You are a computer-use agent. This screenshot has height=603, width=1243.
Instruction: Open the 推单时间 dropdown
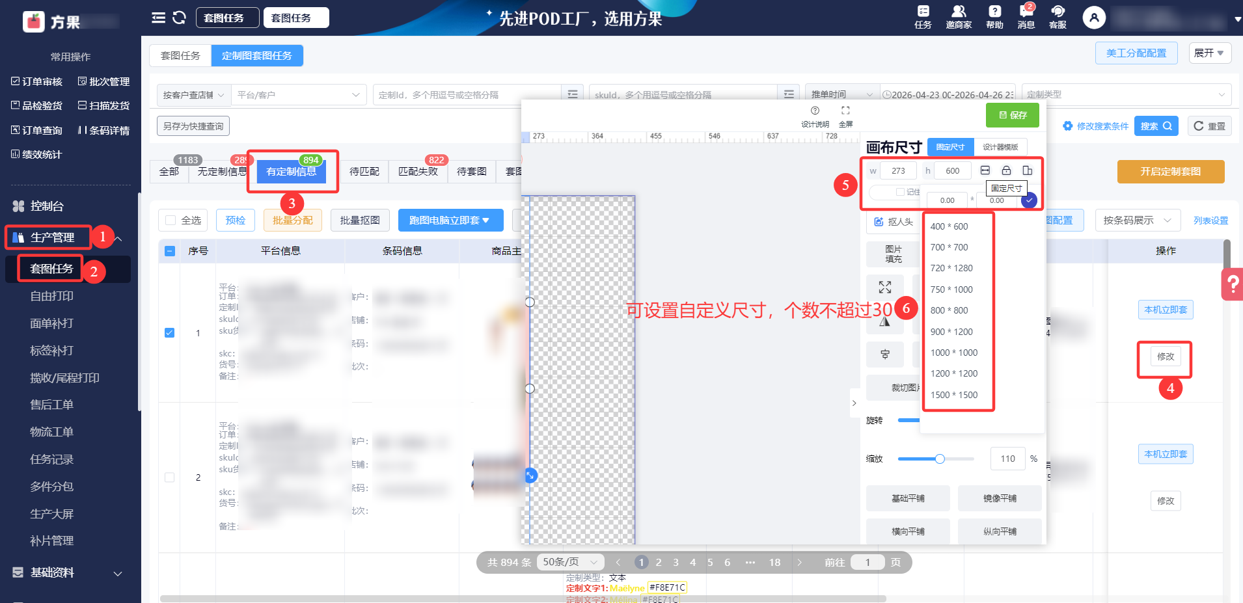coord(842,94)
